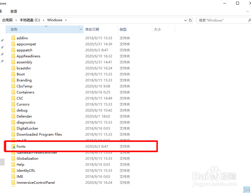The width and height of the screenshot is (251, 193).
Task: Maximize the Explorer window
Action: [238, 3]
